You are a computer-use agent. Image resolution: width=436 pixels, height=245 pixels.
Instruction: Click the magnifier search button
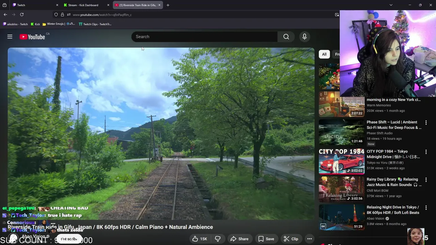286,37
